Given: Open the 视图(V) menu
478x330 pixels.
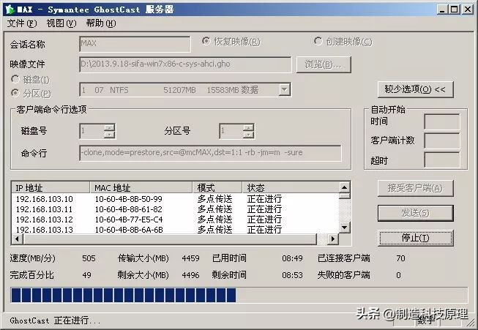Looking at the screenshot, I should pyautogui.click(x=61, y=23).
